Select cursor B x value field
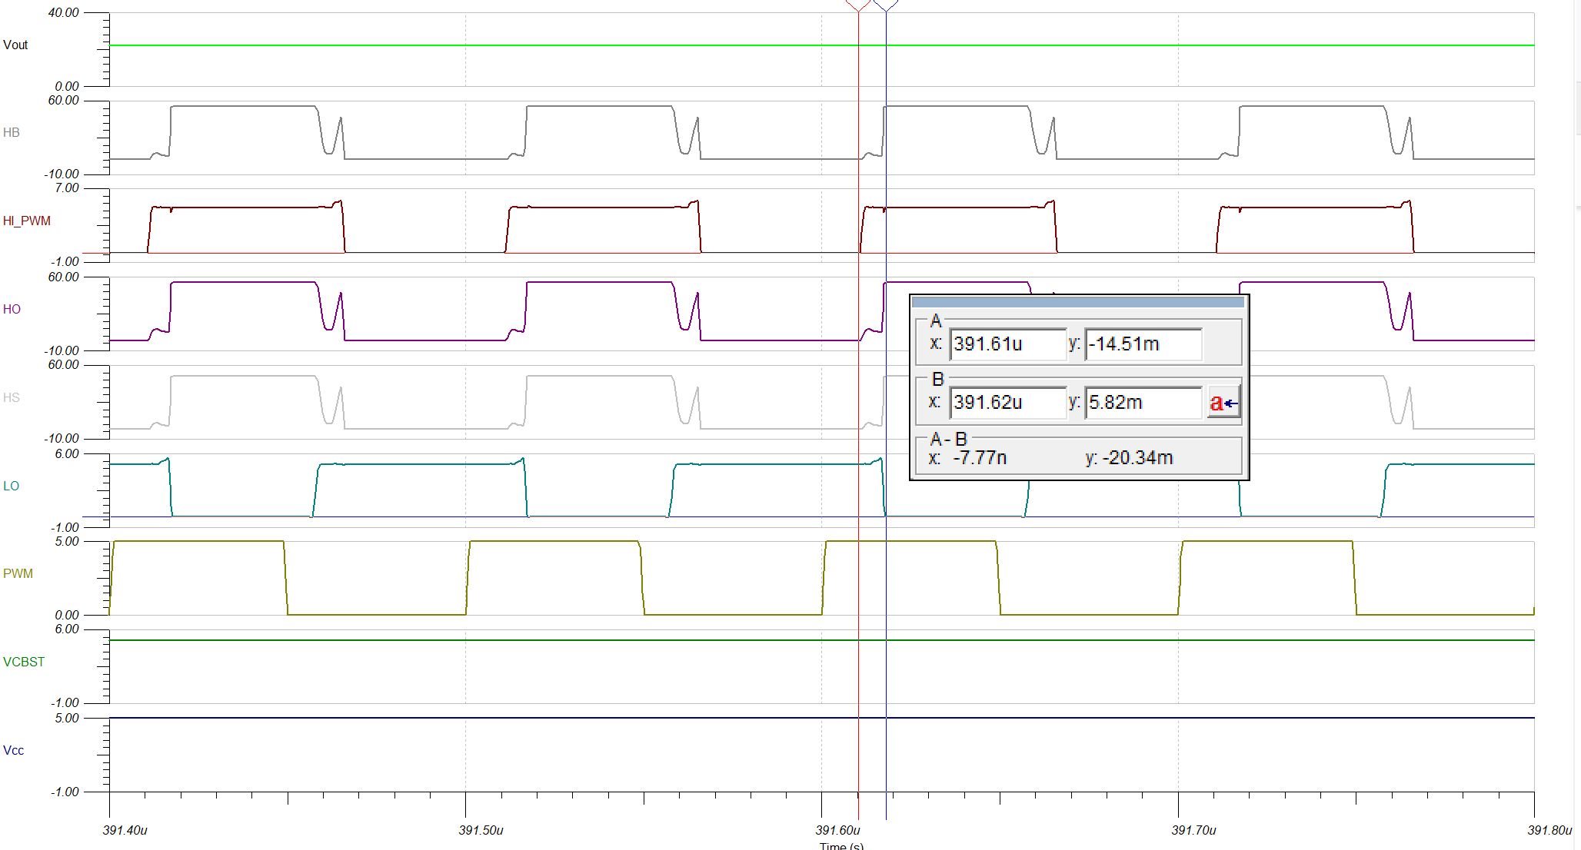Image resolution: width=1581 pixels, height=850 pixels. click(x=1008, y=402)
